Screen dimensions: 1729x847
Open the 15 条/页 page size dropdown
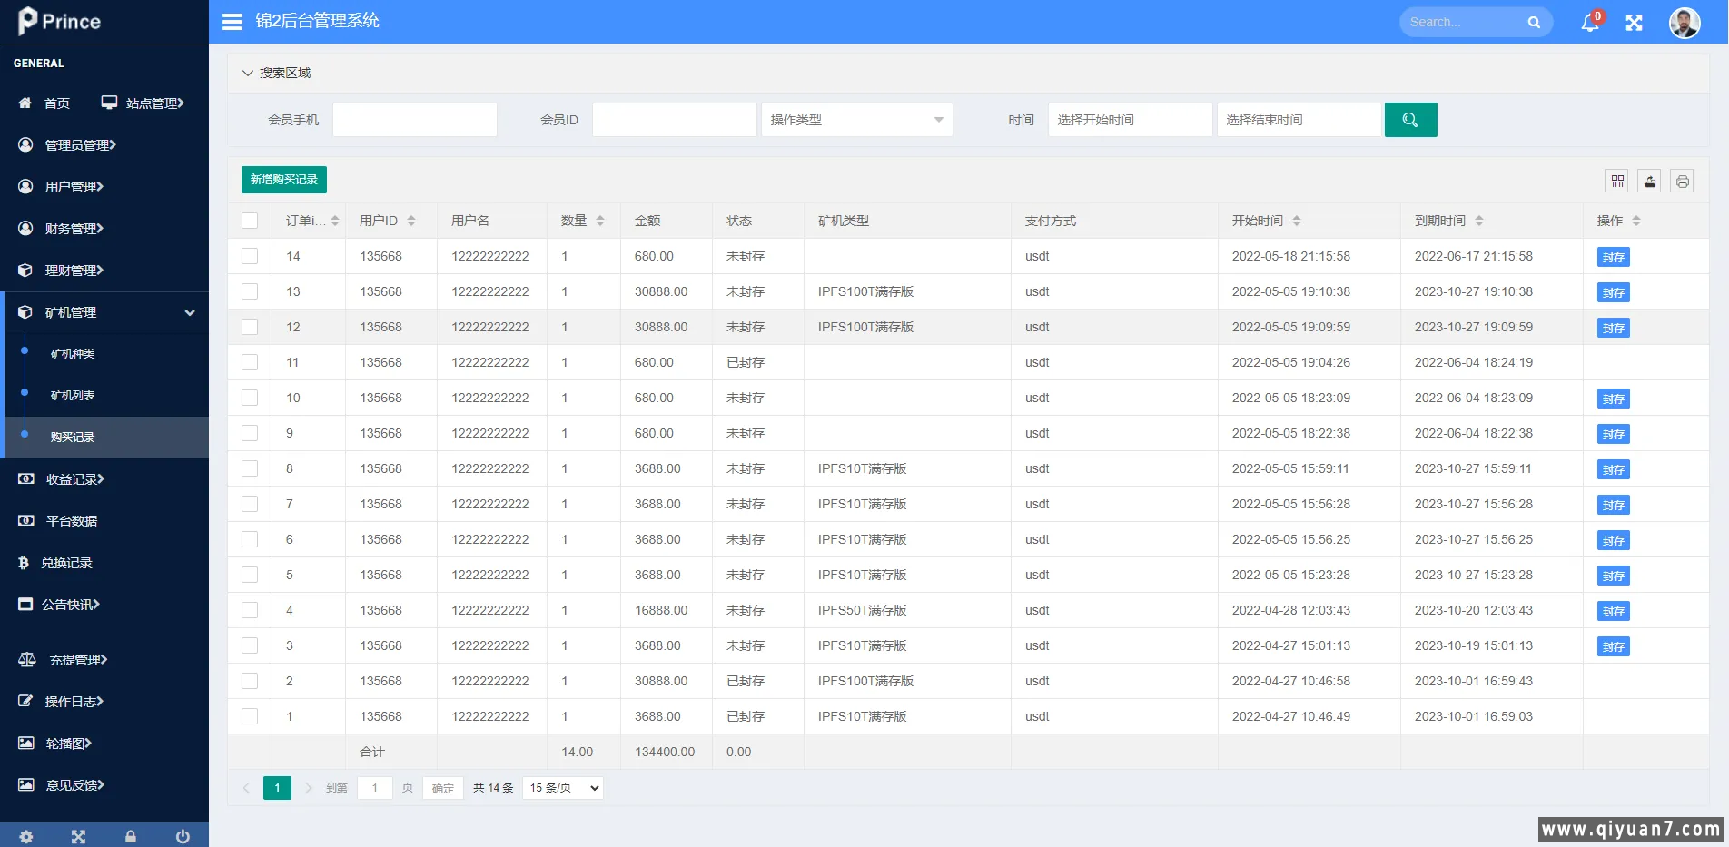(x=563, y=788)
